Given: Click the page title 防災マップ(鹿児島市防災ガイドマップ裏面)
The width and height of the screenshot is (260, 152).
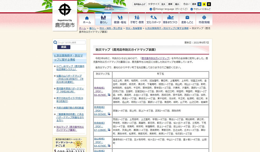Looking at the screenshot, I should click(x=126, y=50).
